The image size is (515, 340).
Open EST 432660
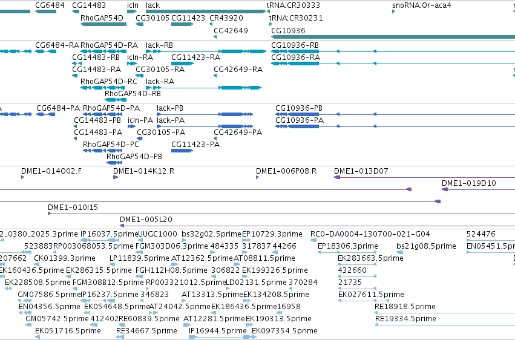[x=352, y=271]
